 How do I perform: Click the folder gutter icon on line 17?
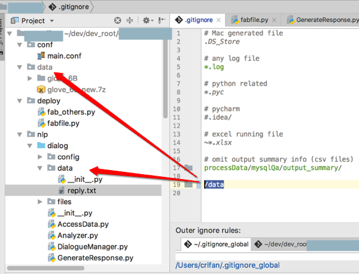click(x=188, y=168)
